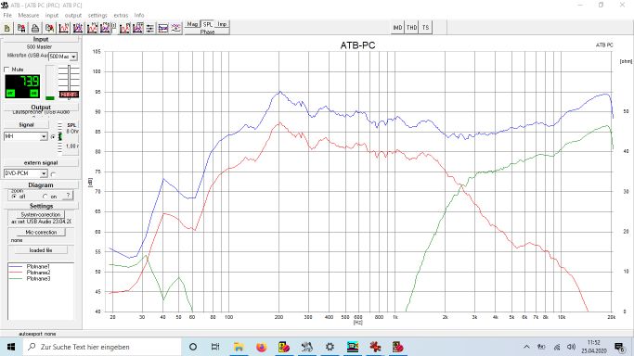Click the IMD measurement button
Image resolution: width=634 pixels, height=356 pixels.
pos(397,28)
